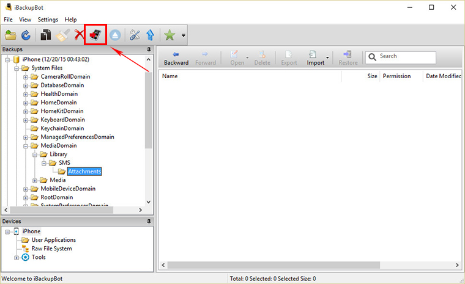
Task: Click the magnifier search icon
Action: tap(372, 57)
